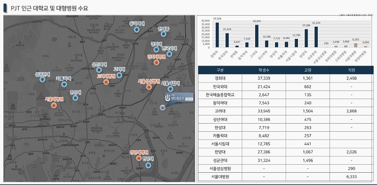Click the '21,424' value above chart bar
Screen dimensions: 377x185
[227, 29]
